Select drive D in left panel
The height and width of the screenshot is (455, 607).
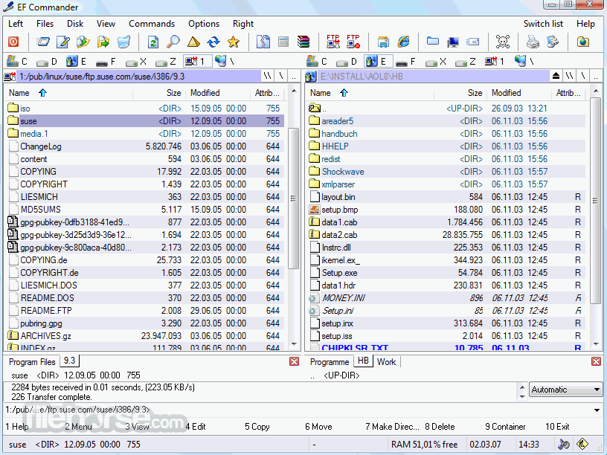pos(47,62)
